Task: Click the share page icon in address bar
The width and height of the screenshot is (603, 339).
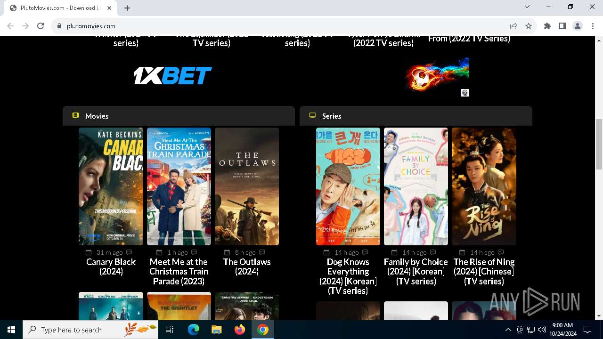Action: pos(513,26)
